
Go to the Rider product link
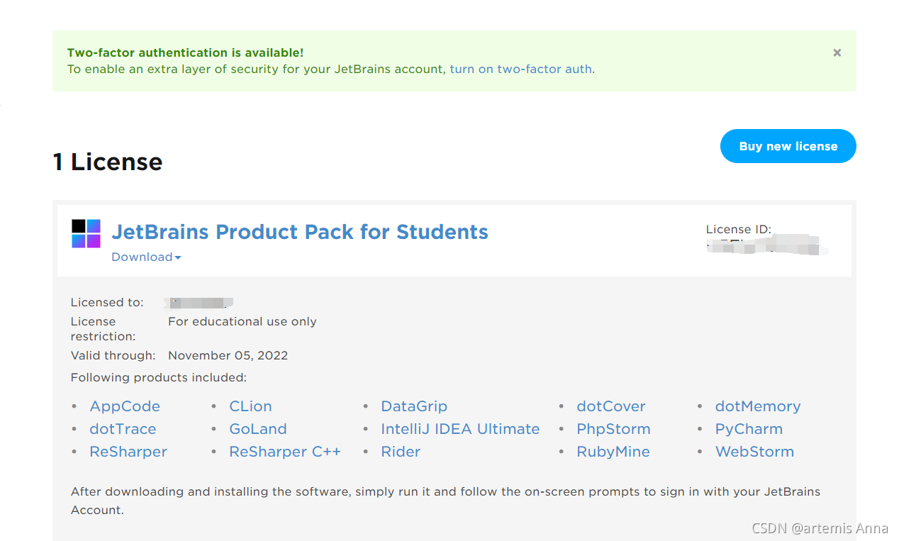(401, 452)
